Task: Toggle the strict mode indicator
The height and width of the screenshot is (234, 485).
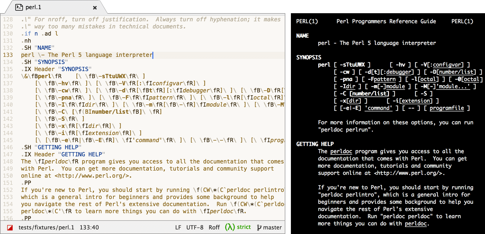Action: pos(244,227)
